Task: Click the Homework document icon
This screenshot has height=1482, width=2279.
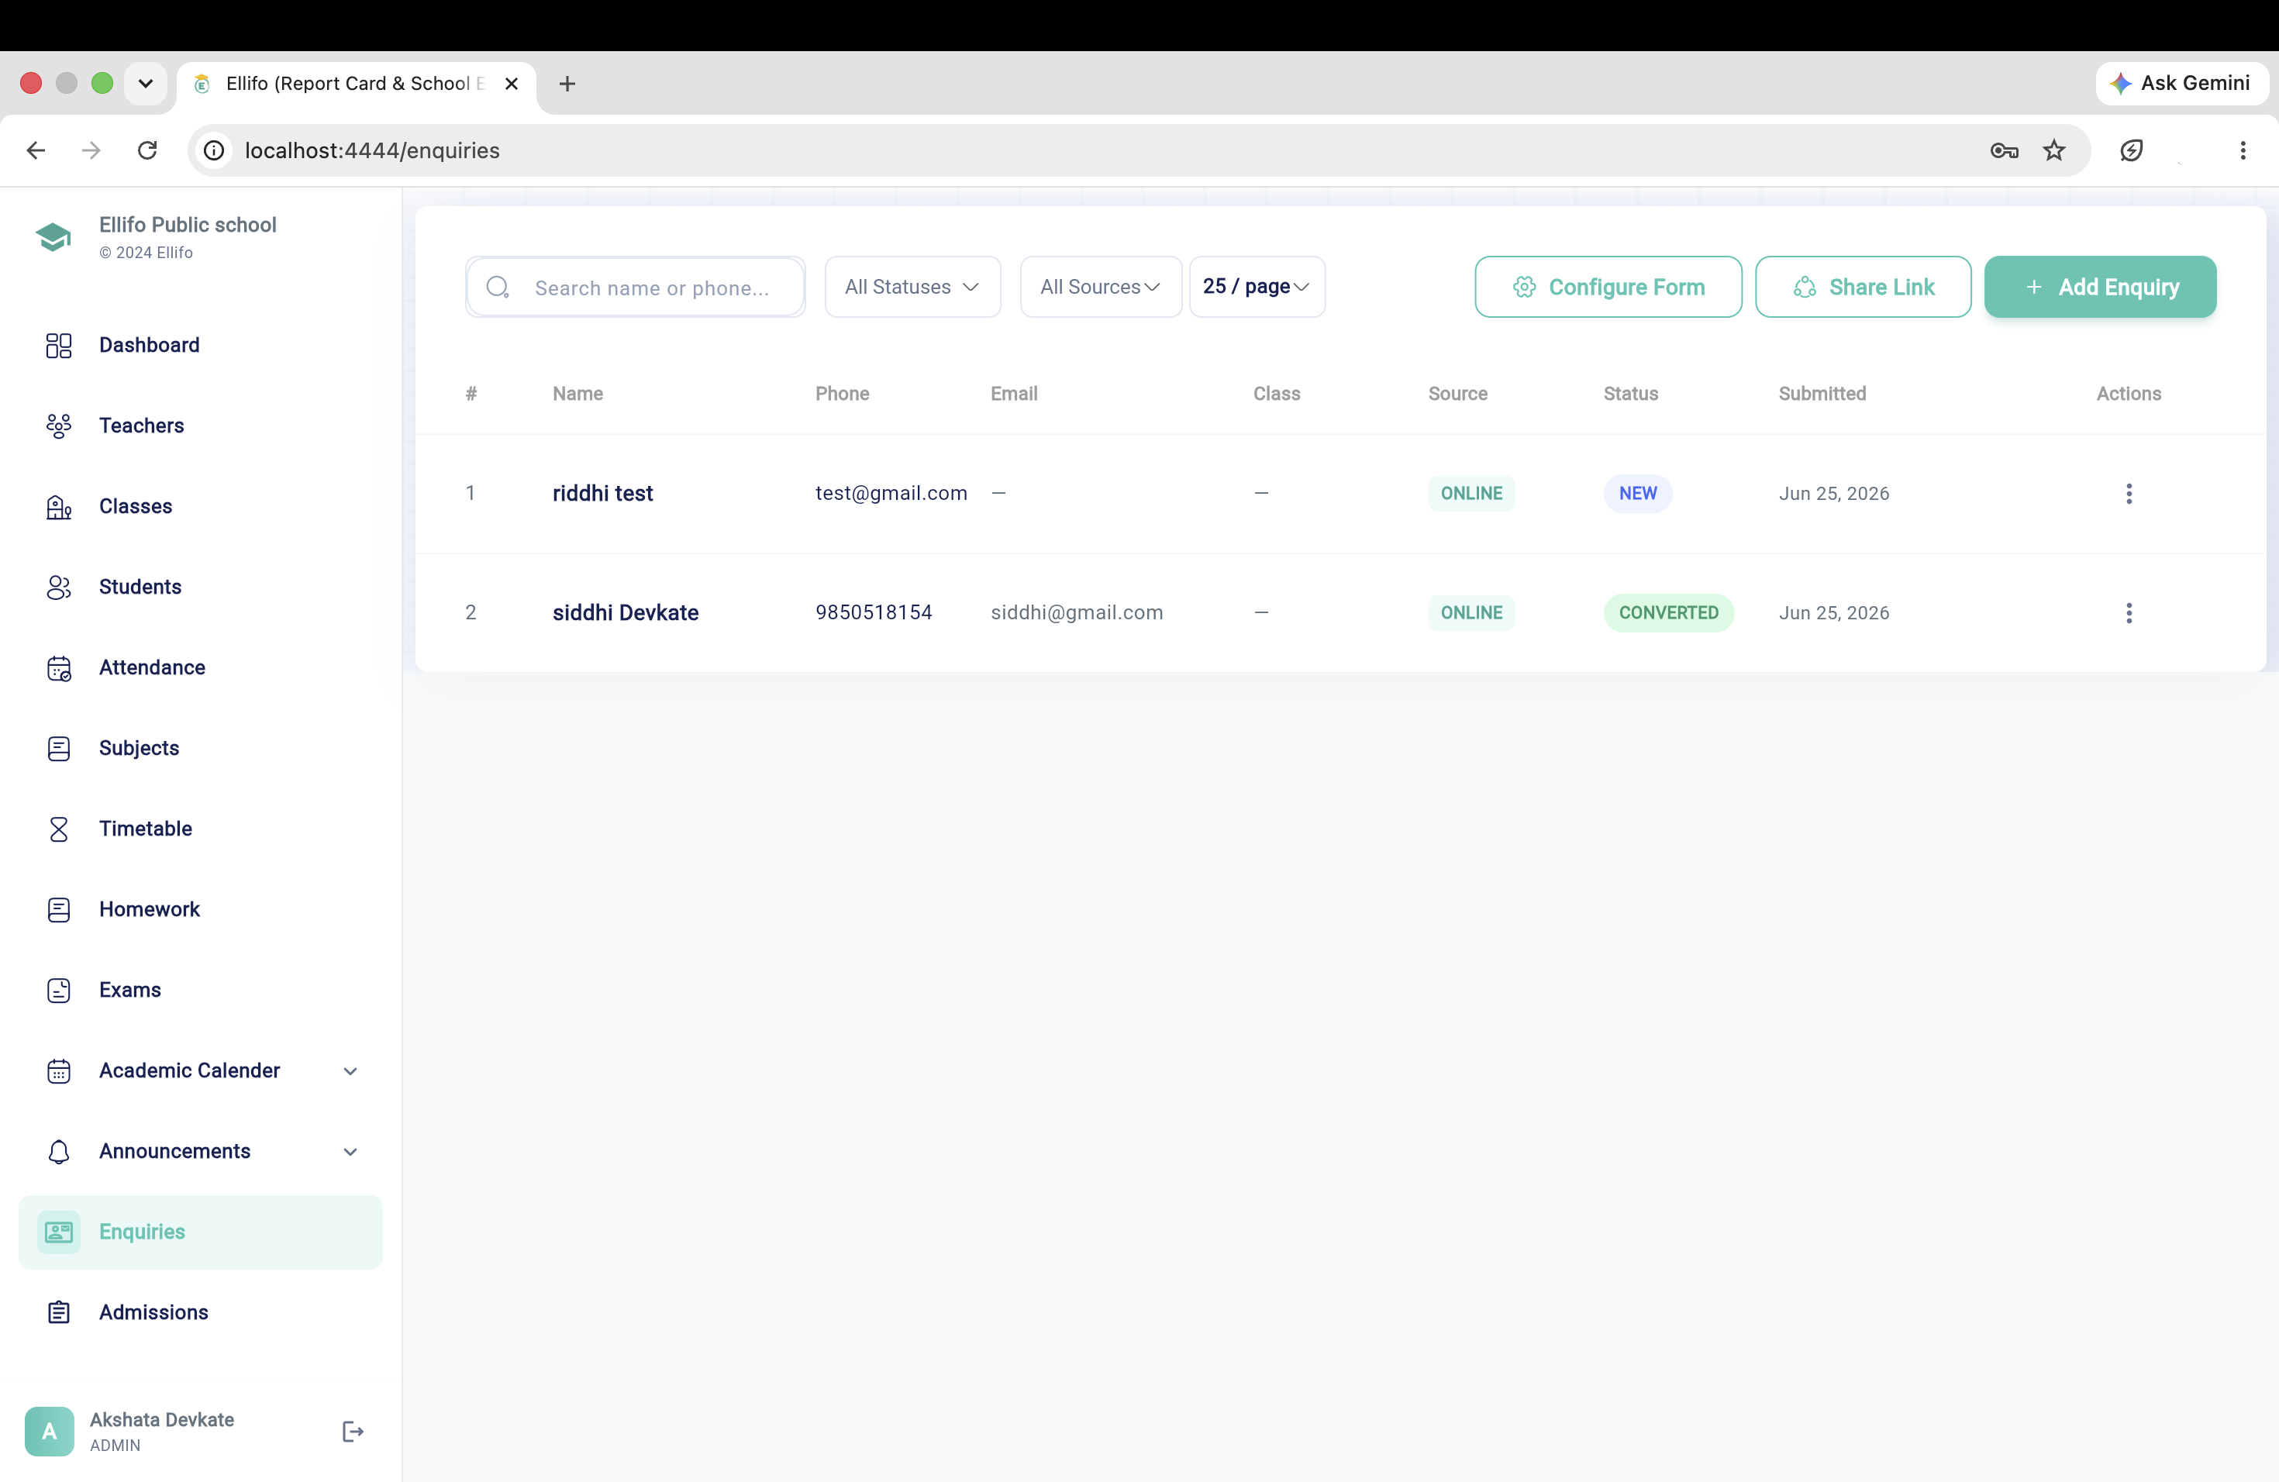Action: pyautogui.click(x=58, y=909)
